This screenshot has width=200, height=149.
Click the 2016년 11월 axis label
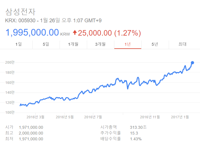[x=150, y=117]
